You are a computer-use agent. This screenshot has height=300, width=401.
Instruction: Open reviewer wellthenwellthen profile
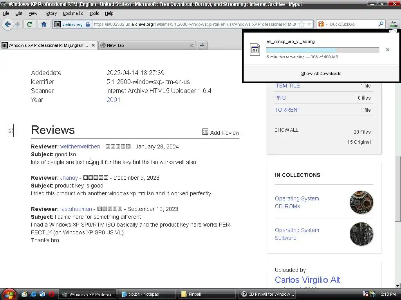point(80,146)
